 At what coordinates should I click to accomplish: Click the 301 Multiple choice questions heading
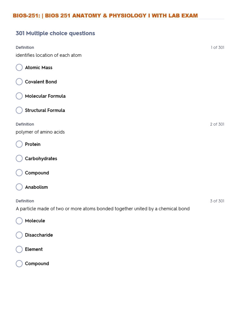[x=55, y=33]
